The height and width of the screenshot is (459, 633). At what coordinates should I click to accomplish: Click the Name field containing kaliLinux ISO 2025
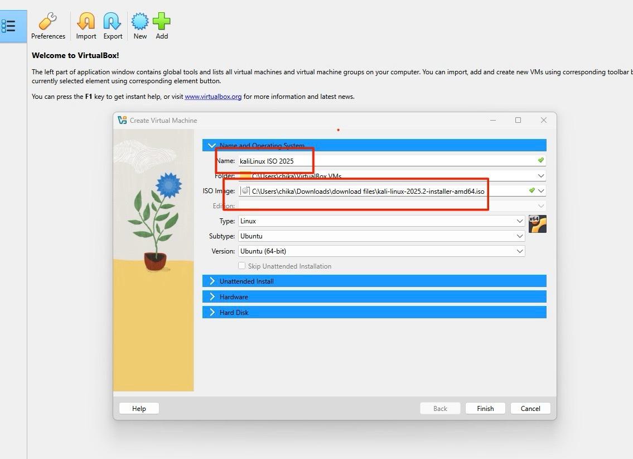[392, 161]
